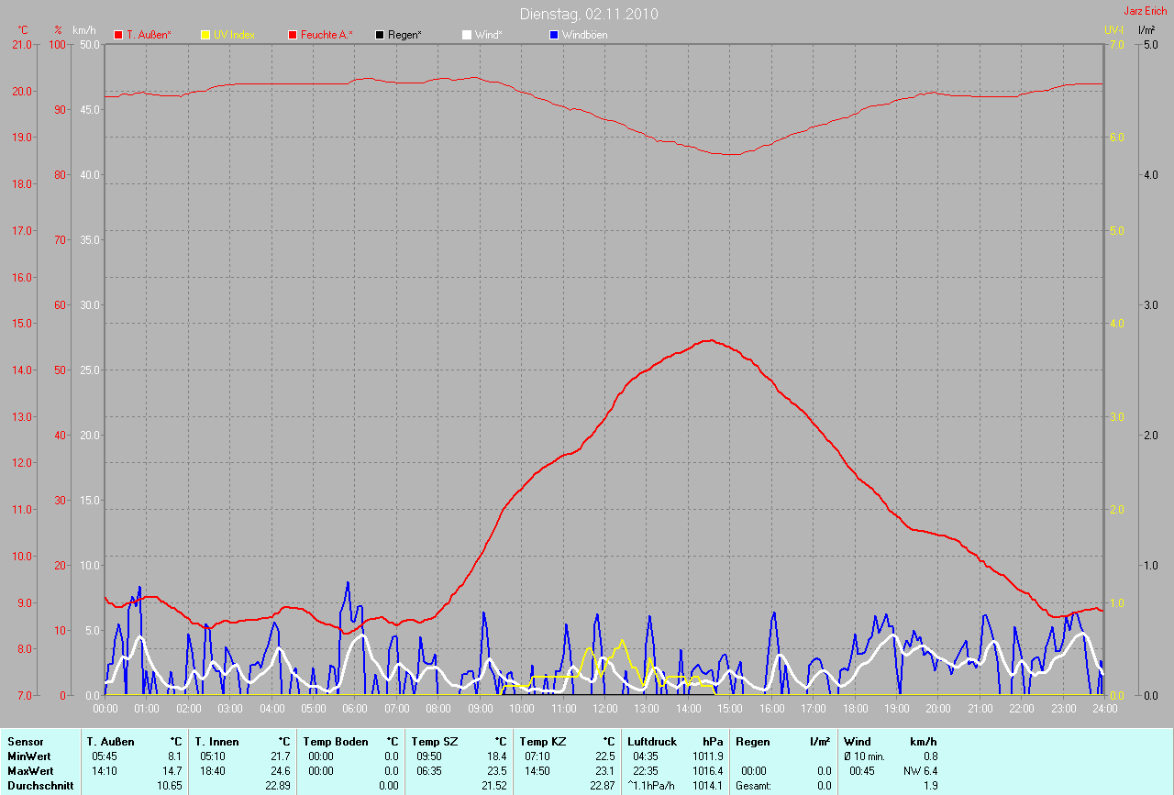1174x795 pixels.
Task: Click the T. Außen maximum value 14.7
Action: pyautogui.click(x=172, y=771)
